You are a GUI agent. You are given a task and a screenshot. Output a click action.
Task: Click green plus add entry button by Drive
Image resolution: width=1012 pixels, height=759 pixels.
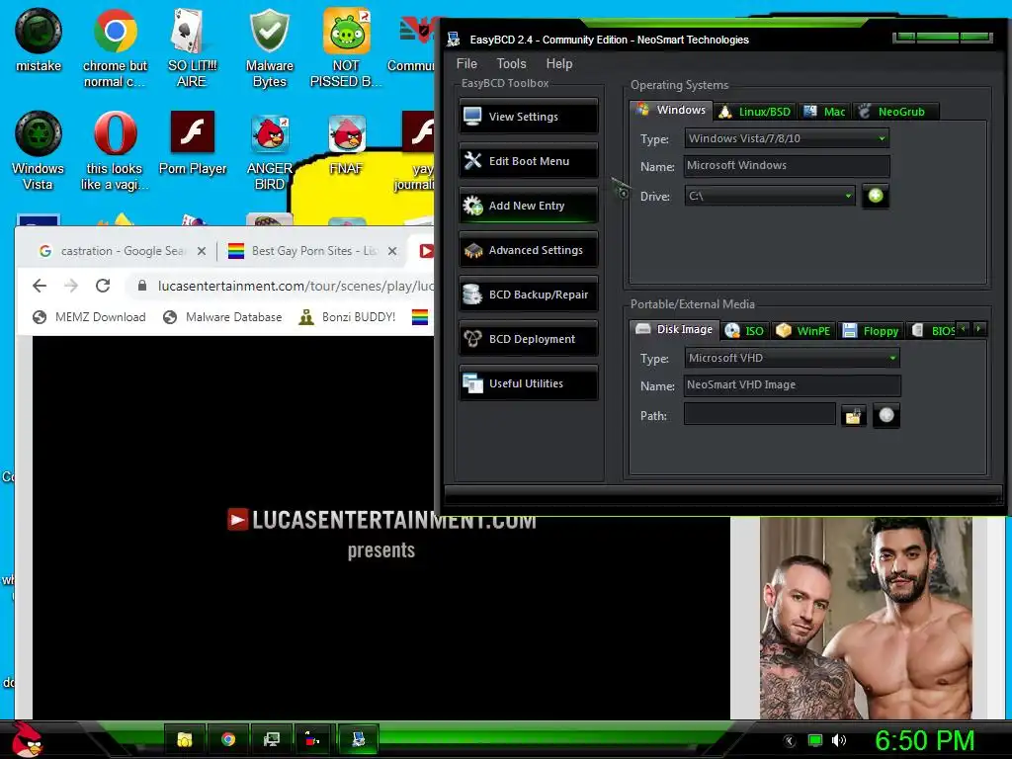876,196
